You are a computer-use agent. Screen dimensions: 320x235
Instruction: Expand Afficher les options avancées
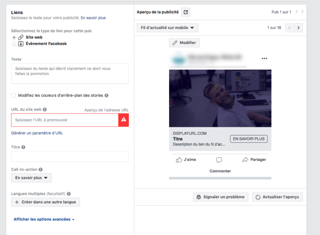coord(44,219)
